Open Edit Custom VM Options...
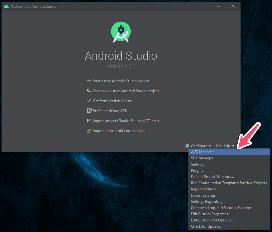 pos(229,220)
